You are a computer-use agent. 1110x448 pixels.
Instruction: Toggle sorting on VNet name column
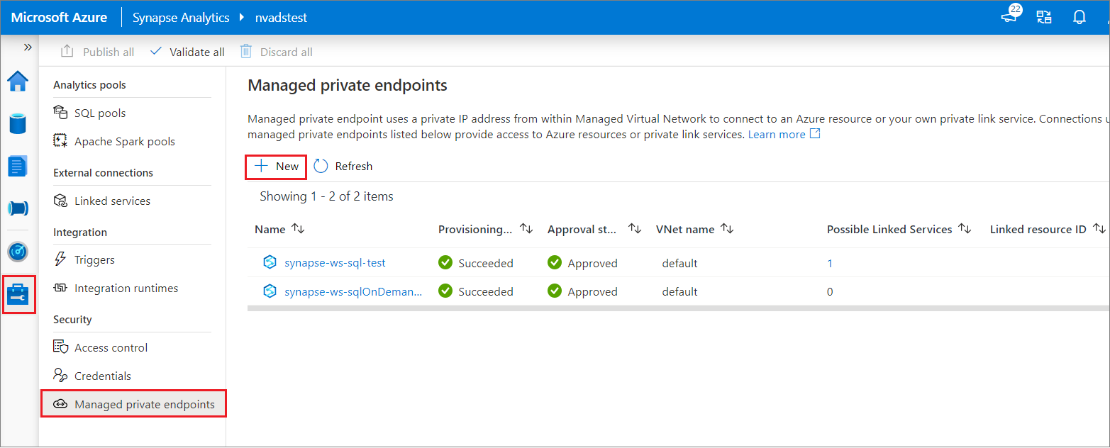[x=728, y=228]
